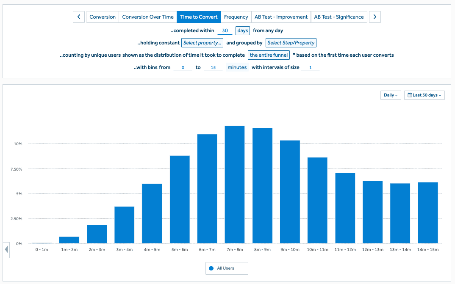Edit the bins upper limit 15 field

pos(213,67)
